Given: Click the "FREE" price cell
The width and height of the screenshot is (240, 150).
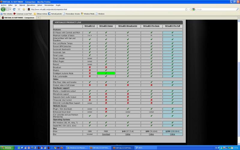Looking at the screenshot, I should (106, 131).
